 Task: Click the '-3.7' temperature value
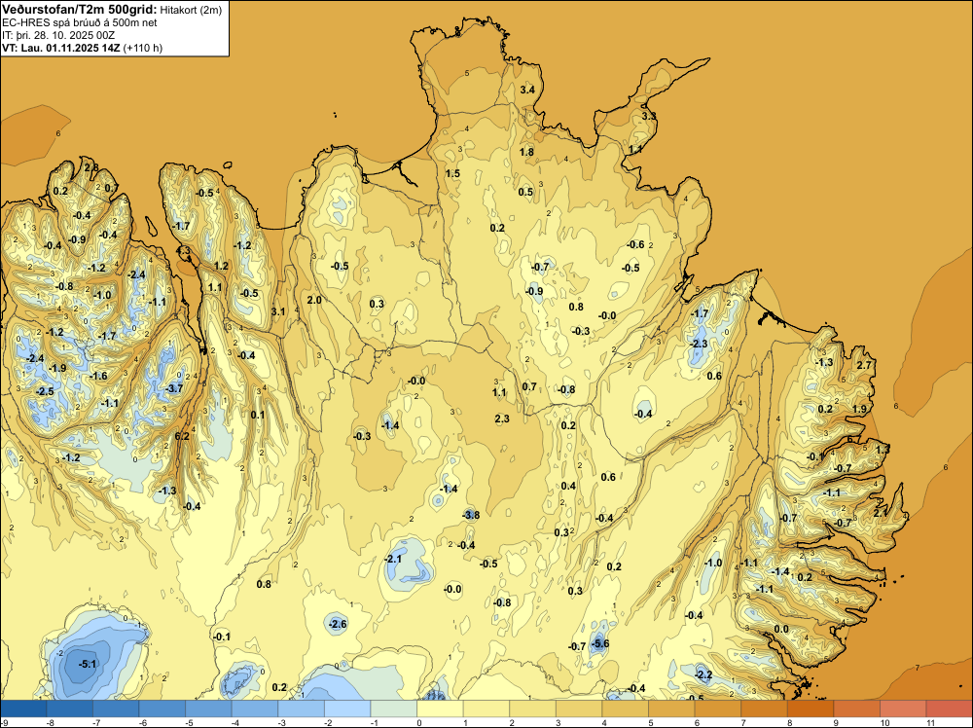click(174, 388)
